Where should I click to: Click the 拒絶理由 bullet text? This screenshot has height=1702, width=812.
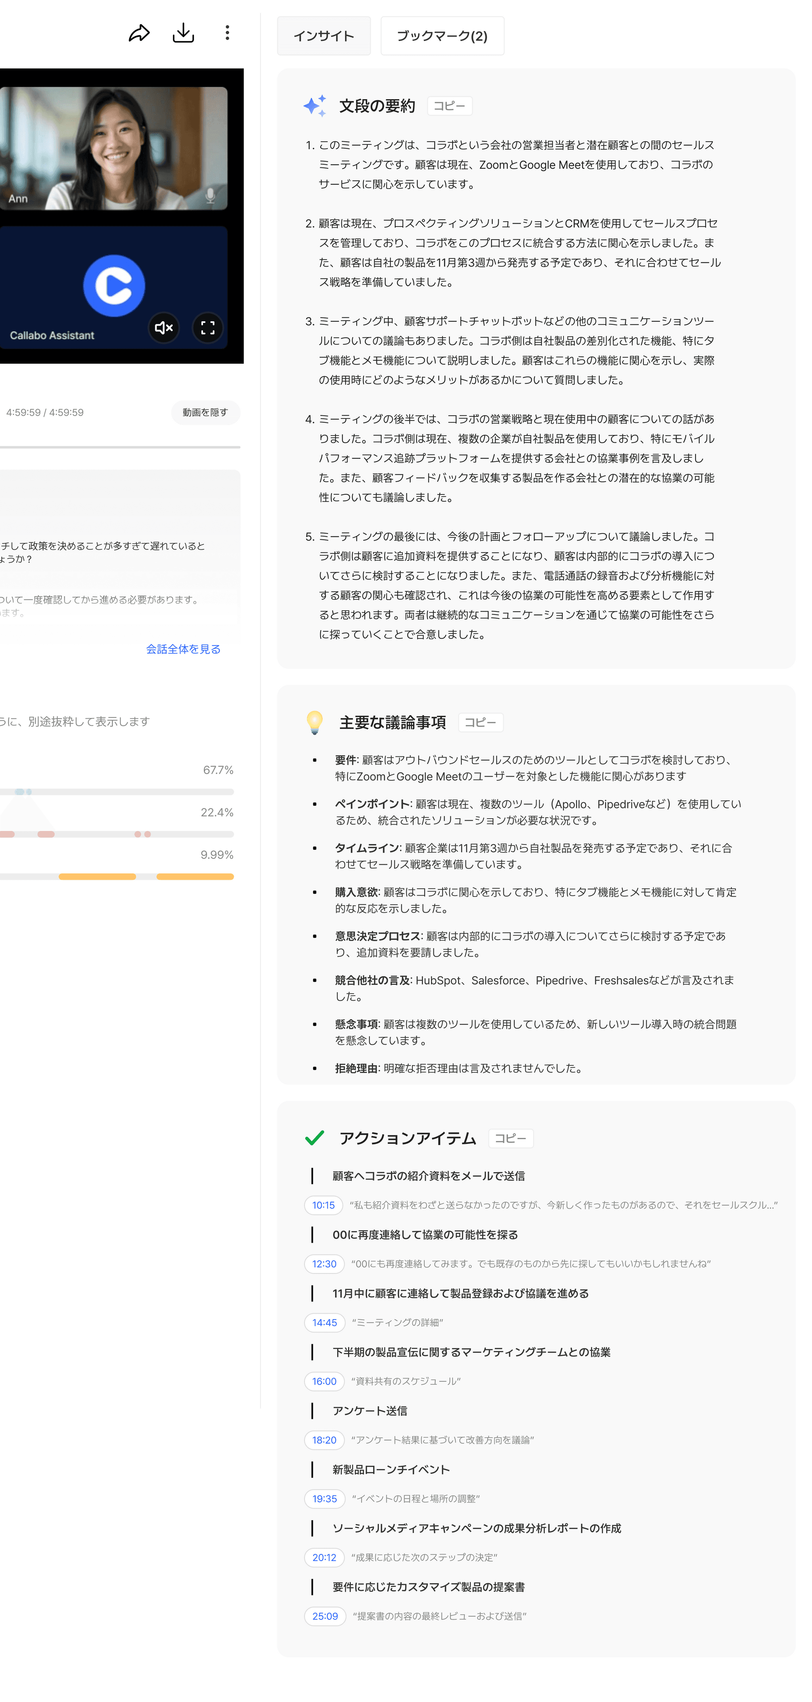coord(458,1069)
